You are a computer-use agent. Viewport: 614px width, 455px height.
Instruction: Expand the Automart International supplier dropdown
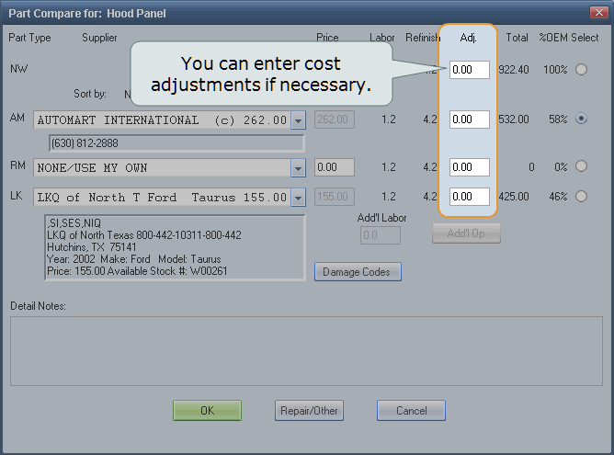(x=298, y=119)
